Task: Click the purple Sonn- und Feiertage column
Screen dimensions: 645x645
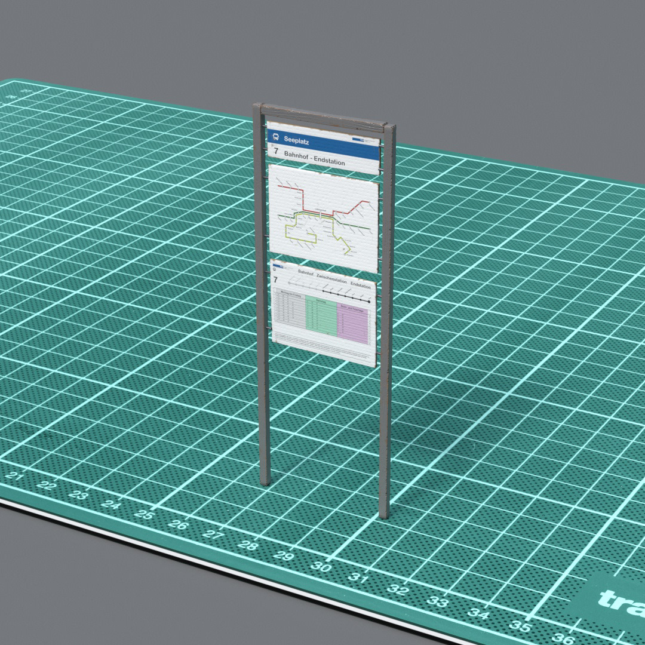Action: pyautogui.click(x=352, y=324)
